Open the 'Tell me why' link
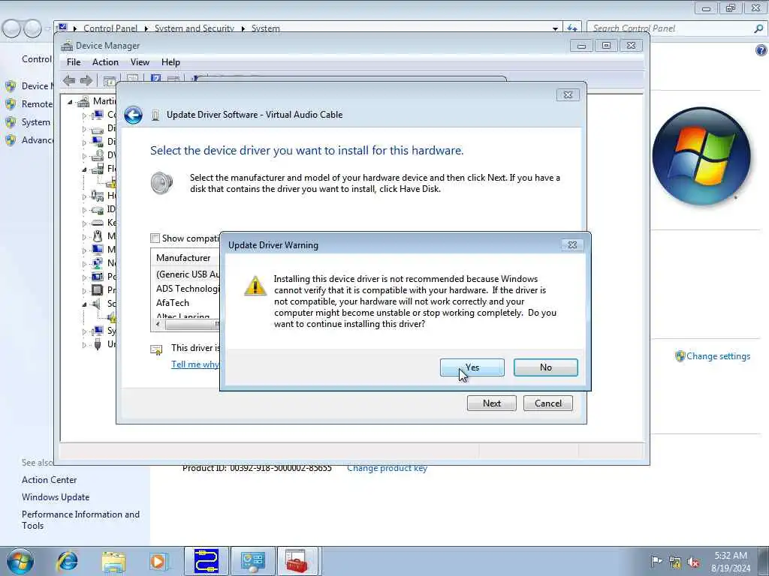 coord(195,364)
